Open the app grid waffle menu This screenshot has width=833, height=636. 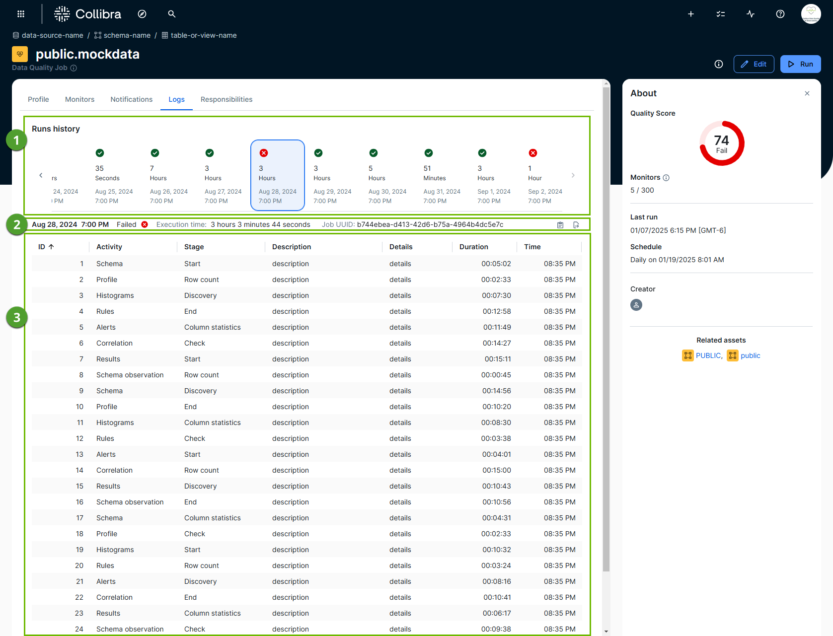click(x=20, y=13)
